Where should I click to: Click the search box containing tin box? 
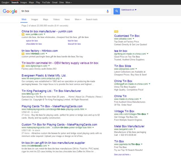(65, 11)
